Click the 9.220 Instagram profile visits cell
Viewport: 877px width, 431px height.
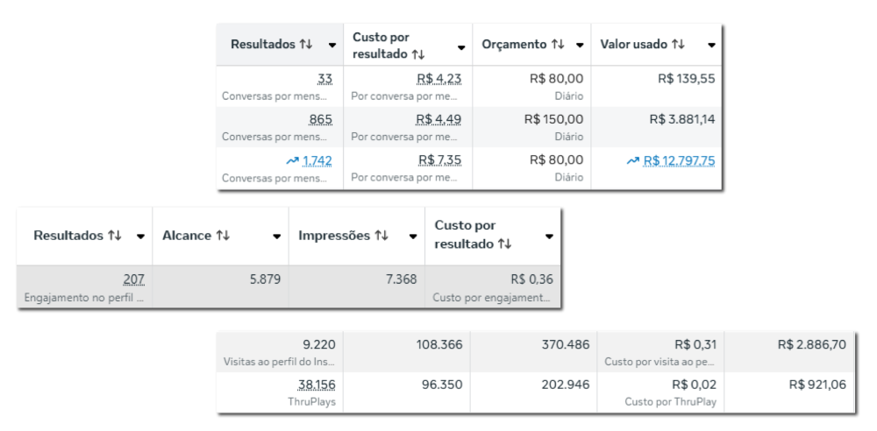317,345
